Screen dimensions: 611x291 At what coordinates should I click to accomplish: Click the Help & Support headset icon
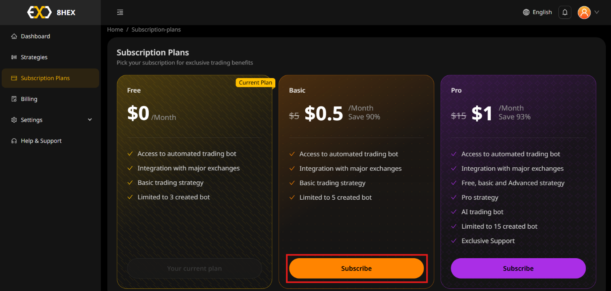pyautogui.click(x=14, y=140)
